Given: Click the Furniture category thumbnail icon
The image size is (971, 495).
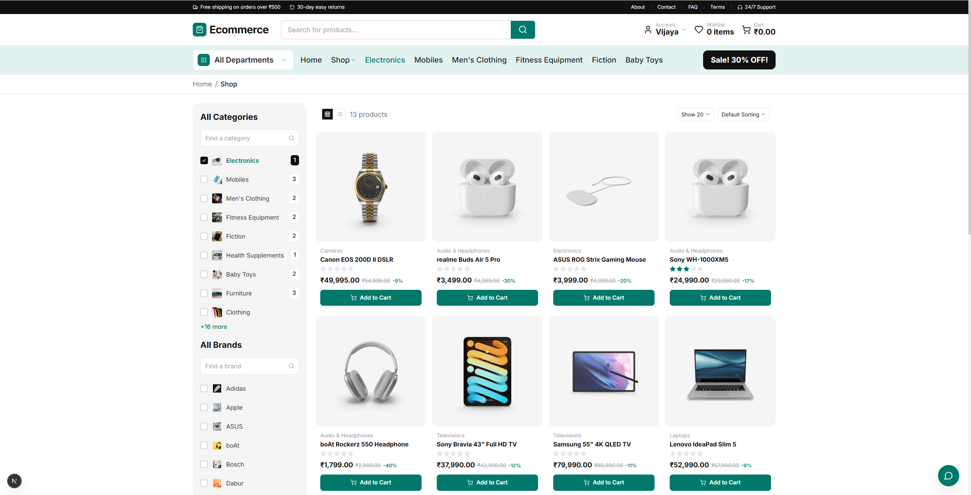Looking at the screenshot, I should (217, 293).
